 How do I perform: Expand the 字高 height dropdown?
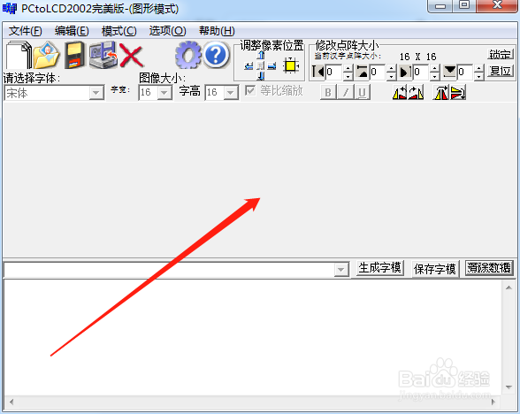pos(231,93)
